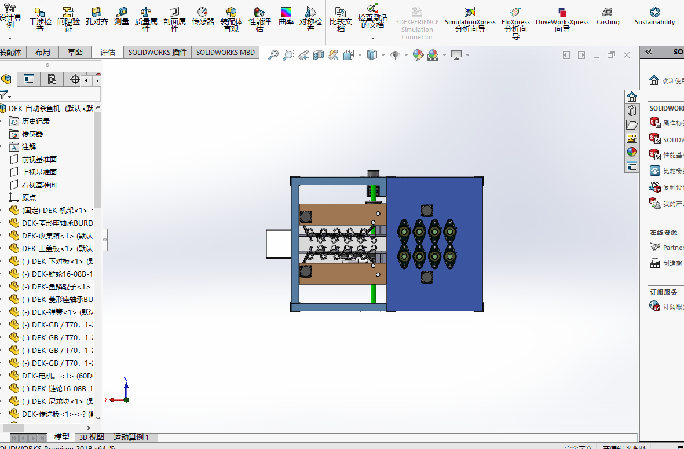Switch to 运动算例 1 bottom tab
Screen dimensions: 684x449
coord(131,437)
